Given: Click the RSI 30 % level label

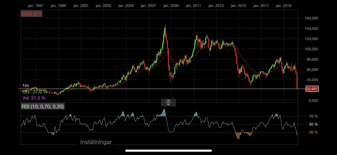Looking at the screenshot, I should pos(313,132).
